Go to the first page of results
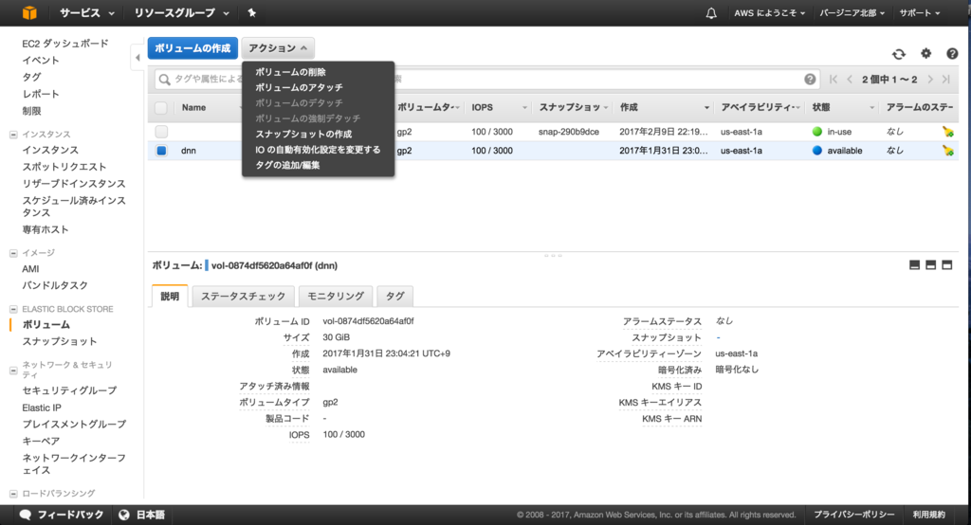This screenshot has height=525, width=971. coord(834,80)
